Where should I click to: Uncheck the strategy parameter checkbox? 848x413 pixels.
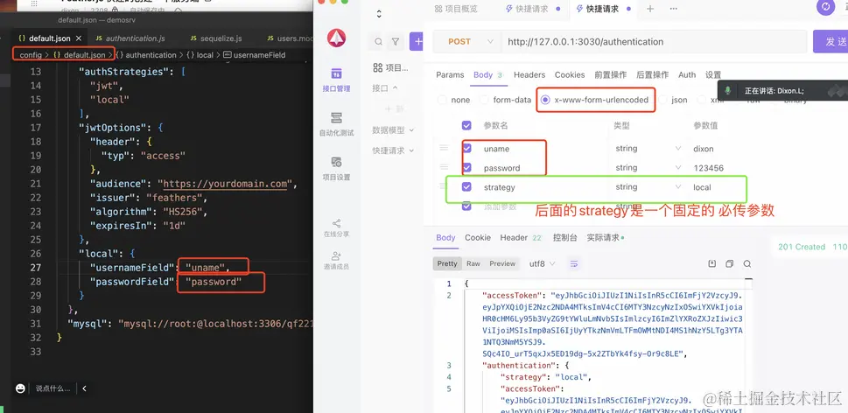tap(466, 187)
